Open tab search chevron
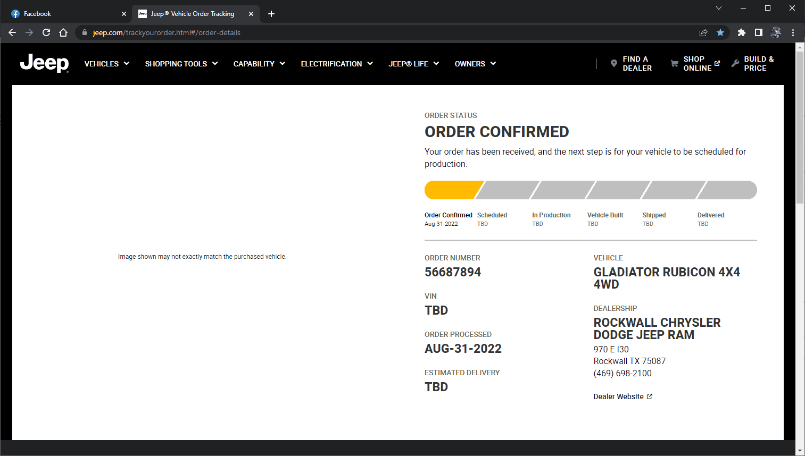The height and width of the screenshot is (456, 805). point(719,8)
